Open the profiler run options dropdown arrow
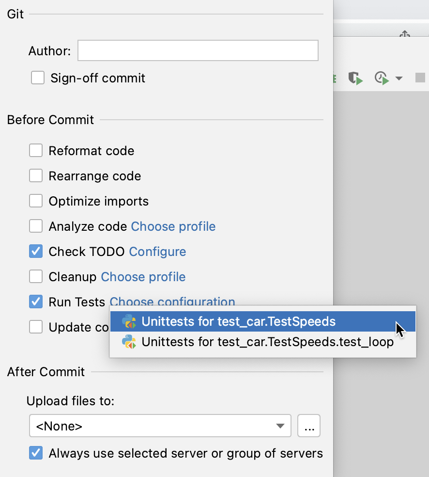Screen dimensions: 429x477 pos(398,78)
